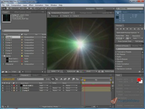Open Add blend mode dropdown for Comp 5
Viewport: 145px width, 109px height.
(43, 88)
